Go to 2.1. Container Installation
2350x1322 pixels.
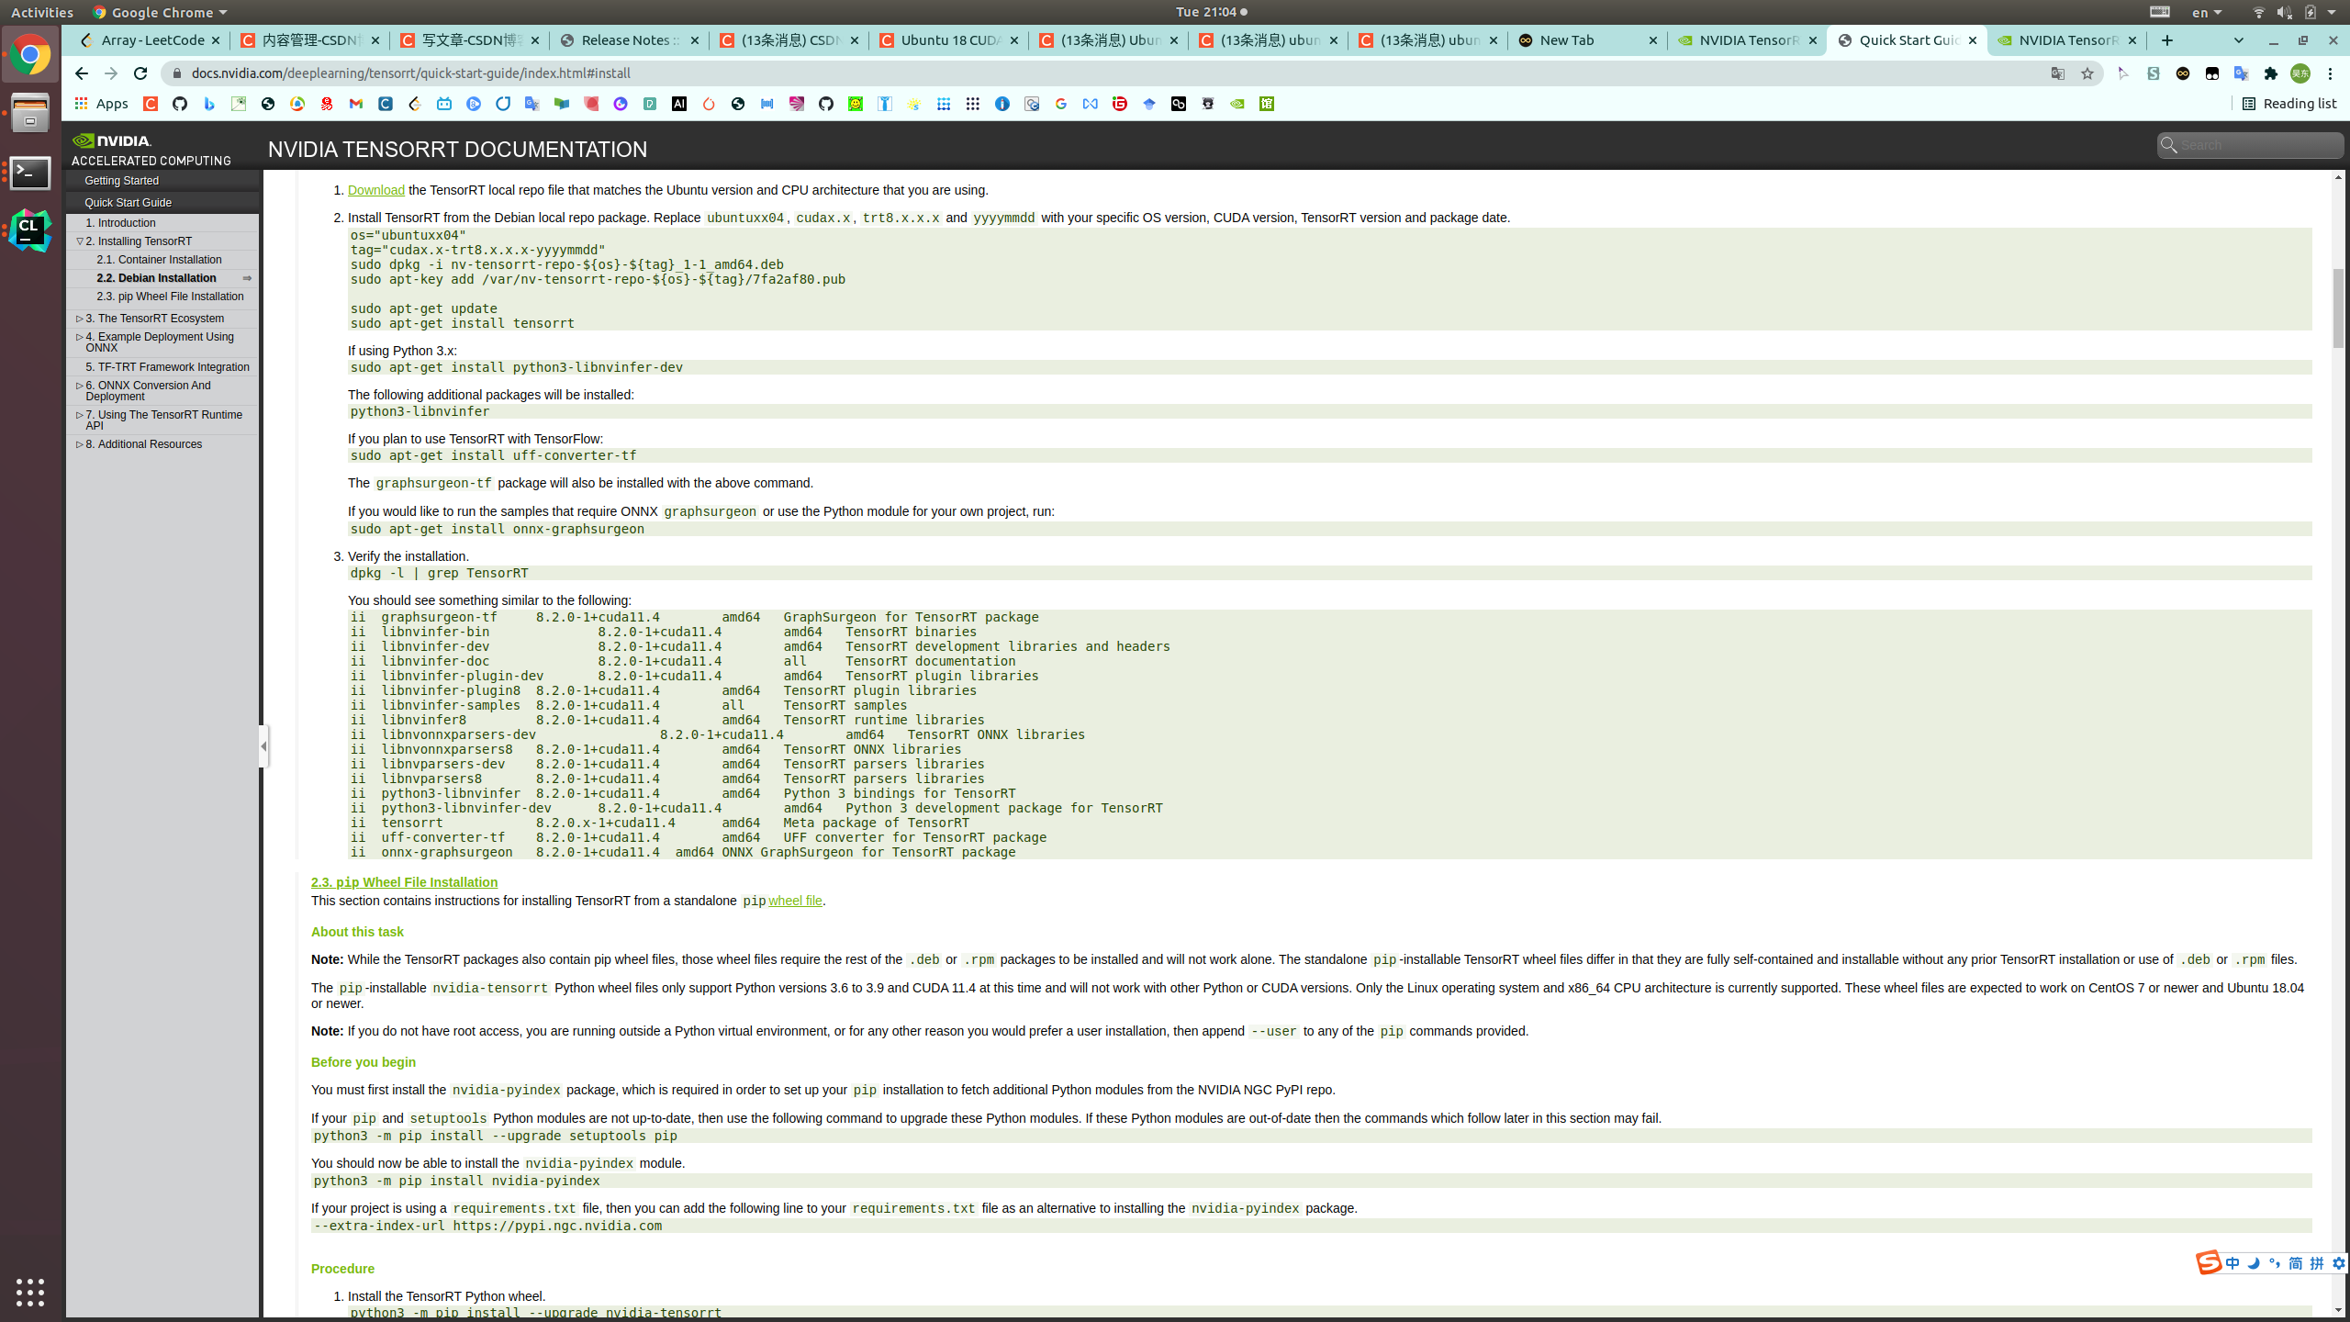[x=159, y=260]
